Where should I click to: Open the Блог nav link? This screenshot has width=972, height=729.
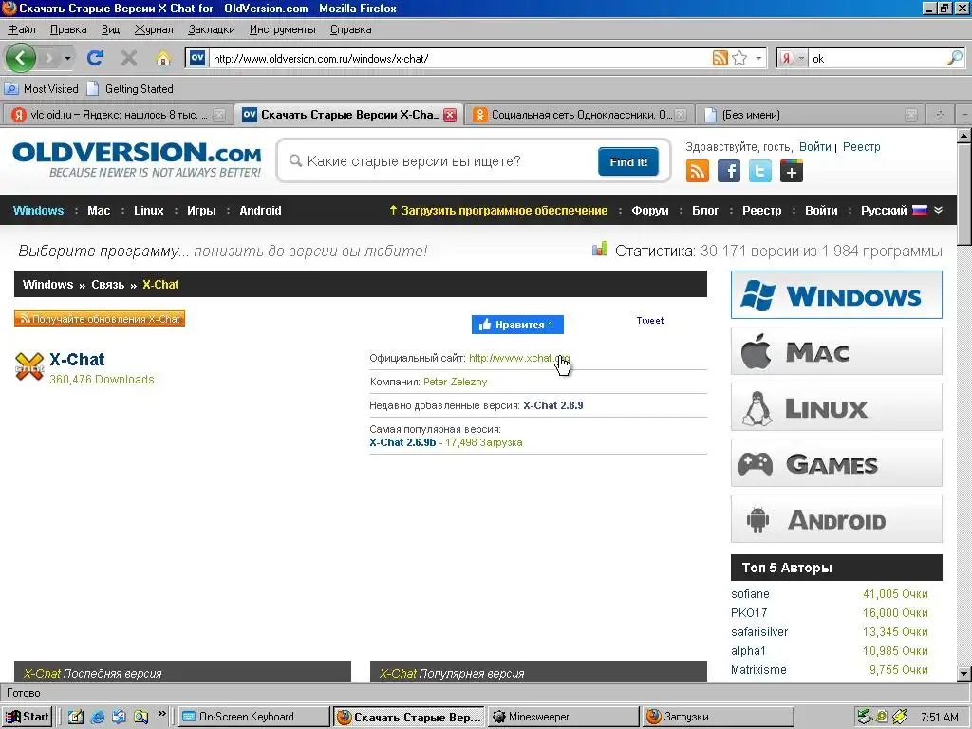point(705,210)
